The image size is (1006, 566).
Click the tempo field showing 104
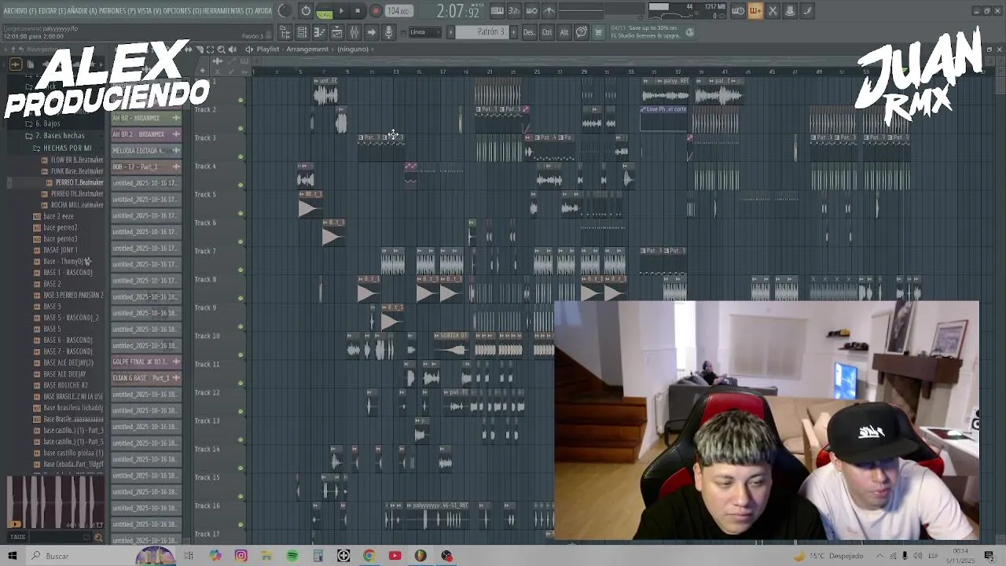click(x=398, y=11)
